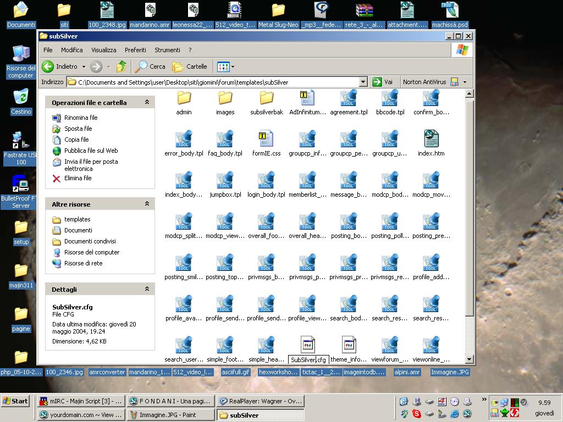Open the Forward history dropdown arrow
The width and height of the screenshot is (563, 422).
click(108, 66)
